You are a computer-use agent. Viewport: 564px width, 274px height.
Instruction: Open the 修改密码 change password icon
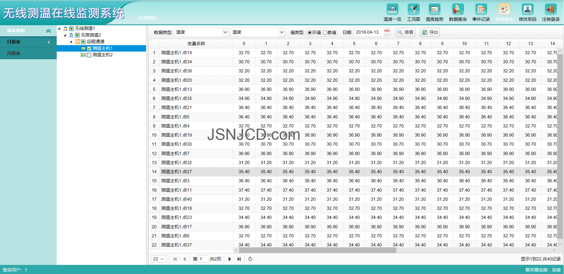click(527, 13)
